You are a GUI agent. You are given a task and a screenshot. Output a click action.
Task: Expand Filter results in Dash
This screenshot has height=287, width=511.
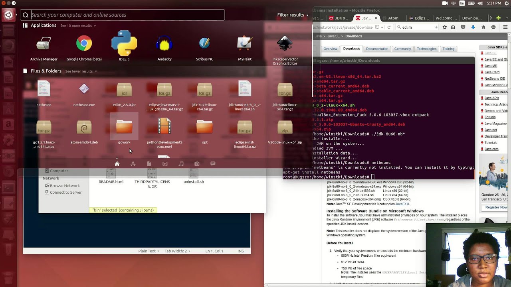[x=293, y=15]
